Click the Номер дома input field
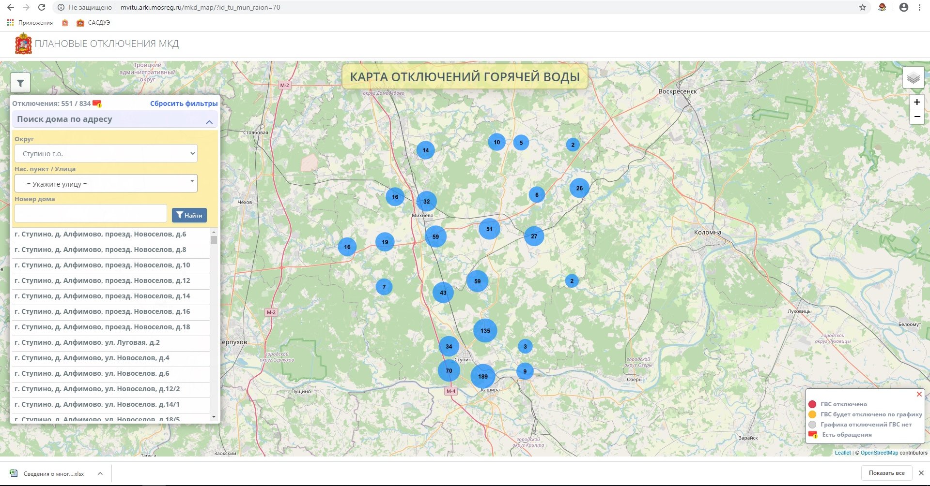The image size is (930, 486). click(91, 213)
